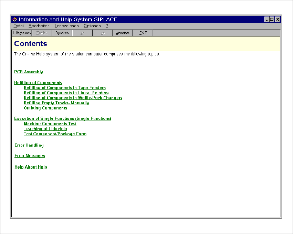This screenshot has width=293, height=234.
Task: Open the Bearbeiten menu
Action: point(39,26)
